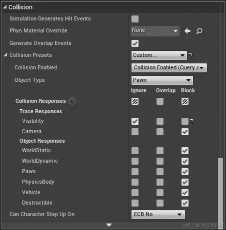Open the Object Type Pawn dropdown
This screenshot has height=230, width=226.
(162, 80)
